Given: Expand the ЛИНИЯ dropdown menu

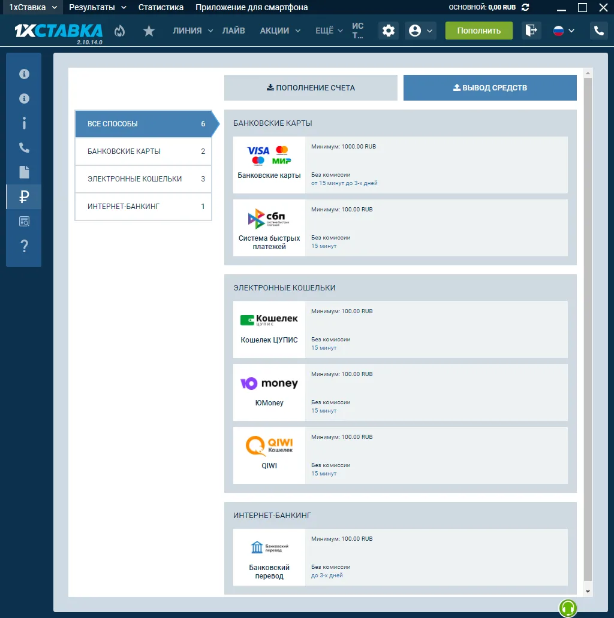Looking at the screenshot, I should pyautogui.click(x=192, y=31).
